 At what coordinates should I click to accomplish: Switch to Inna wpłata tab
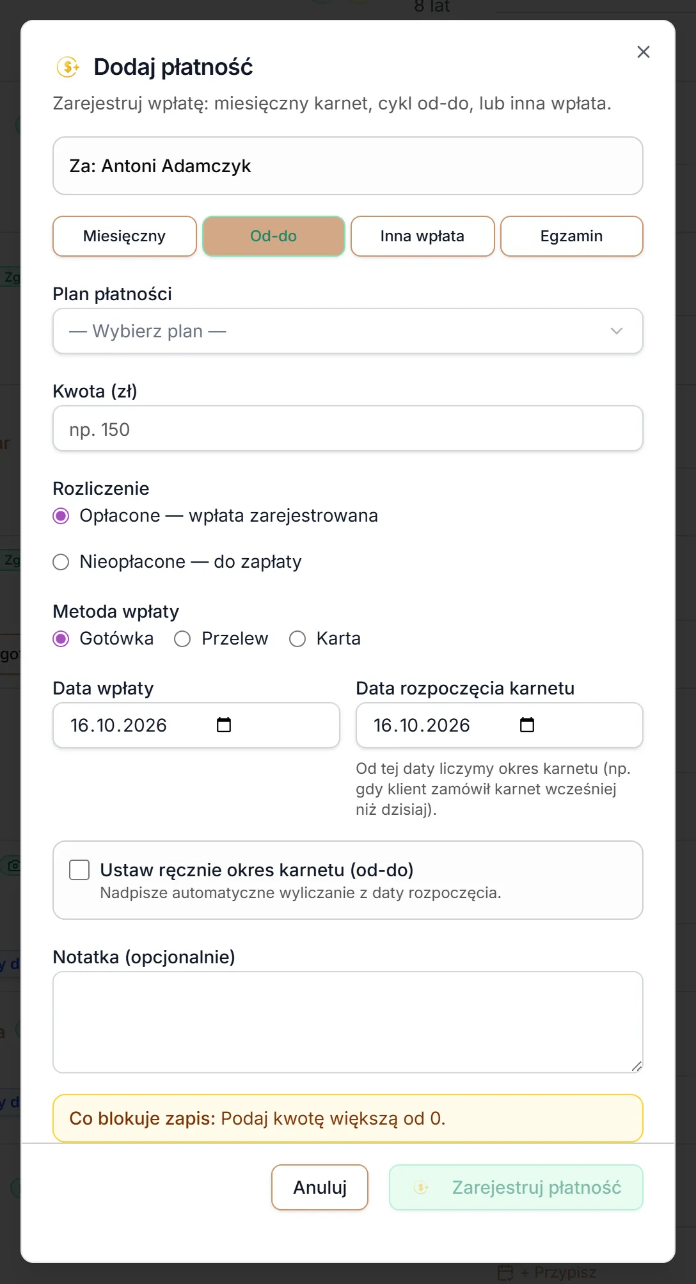tap(423, 236)
